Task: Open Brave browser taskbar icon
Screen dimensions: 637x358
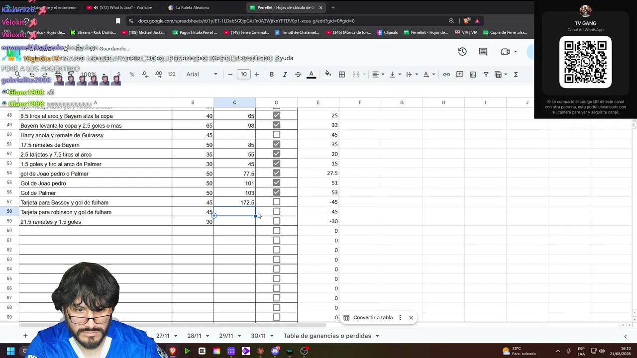Action: (173, 351)
